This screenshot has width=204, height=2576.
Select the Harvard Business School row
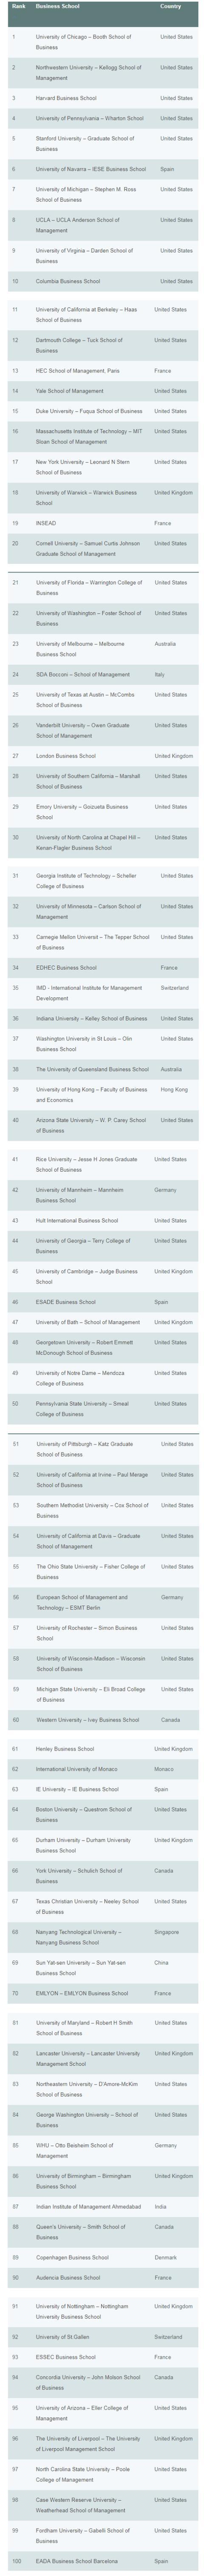coord(102,98)
